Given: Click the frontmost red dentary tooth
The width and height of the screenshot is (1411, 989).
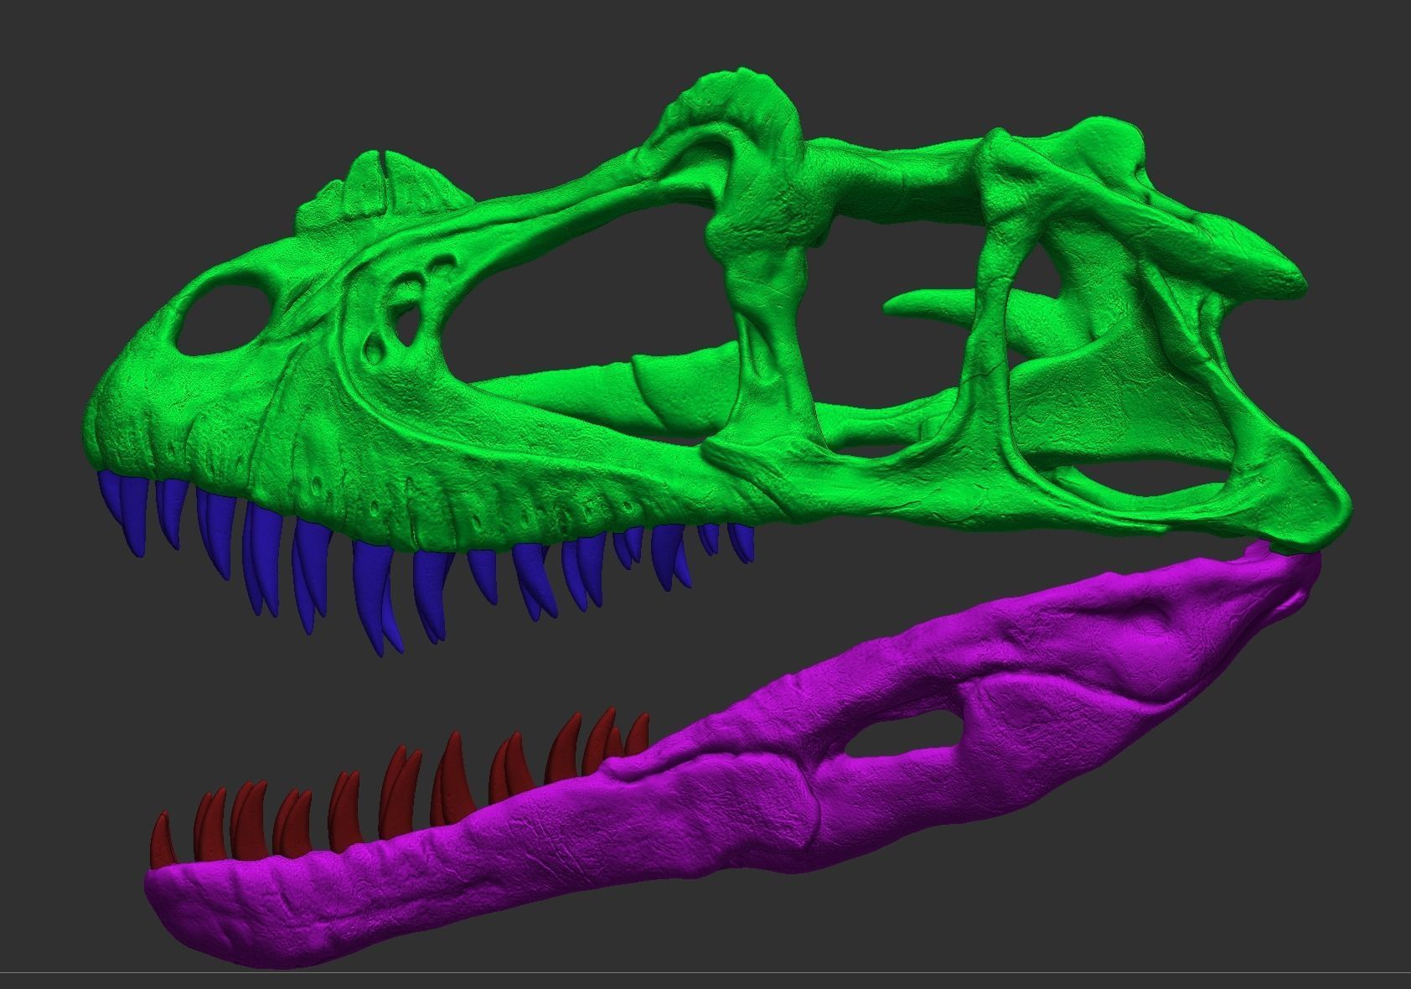Looking at the screenshot, I should coord(163,838).
